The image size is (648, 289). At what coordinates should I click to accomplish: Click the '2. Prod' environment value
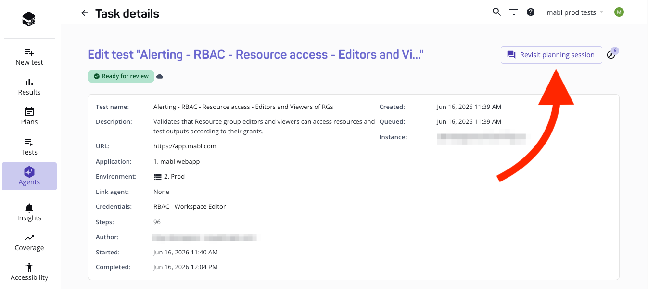tap(174, 176)
